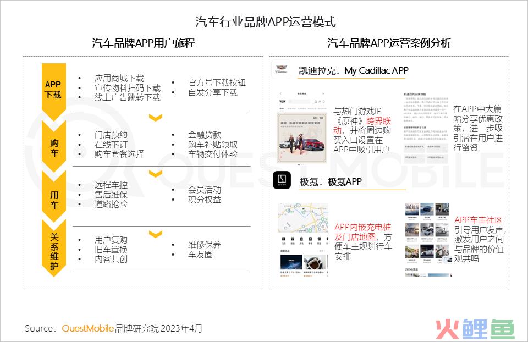
Task: Click the "旧车置换" bullet
Action: coord(111,250)
